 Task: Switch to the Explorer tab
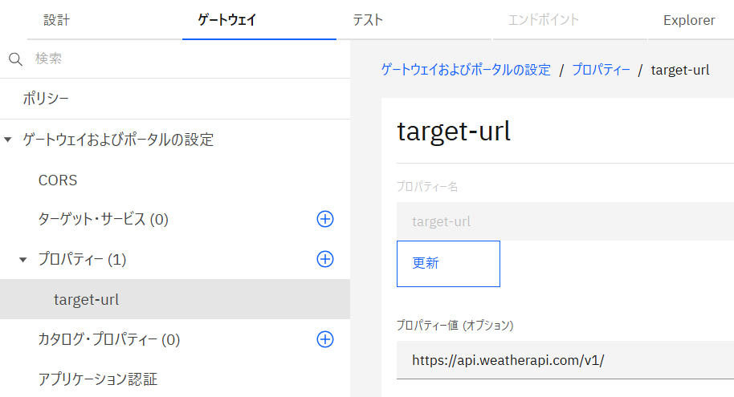coord(689,20)
